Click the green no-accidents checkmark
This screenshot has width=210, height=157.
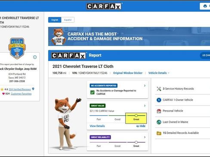coord(93,92)
